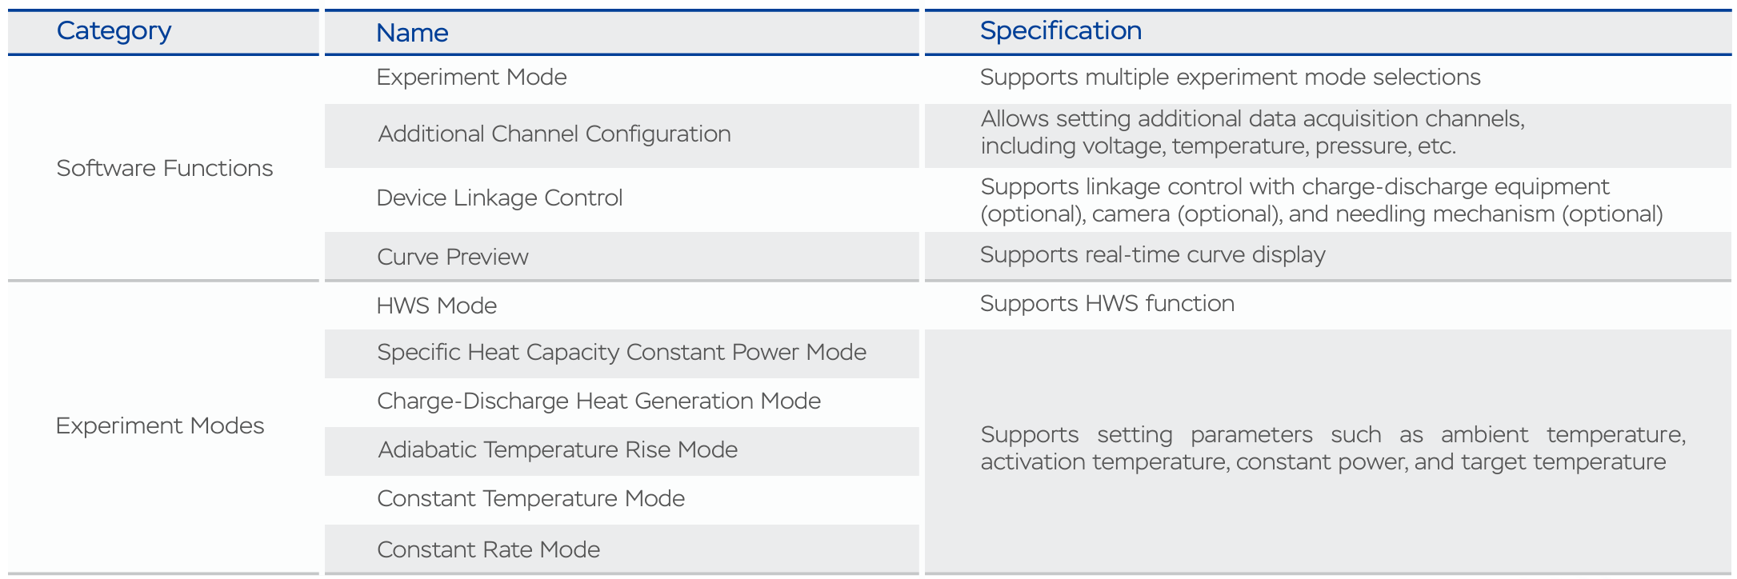Select Adiabatic Temperature Rise Mode
Screen dimensions: 1737x579
pos(558,449)
